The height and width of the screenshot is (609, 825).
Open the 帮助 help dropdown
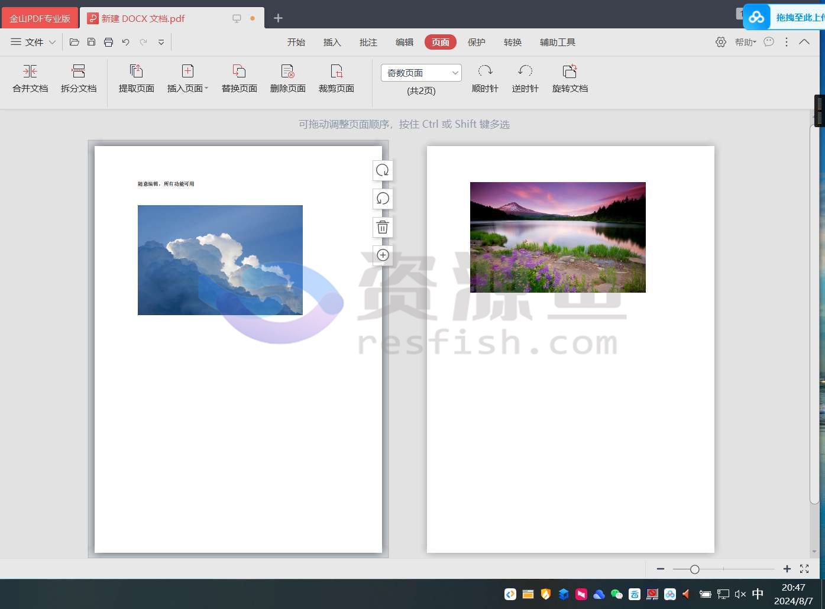[746, 42]
